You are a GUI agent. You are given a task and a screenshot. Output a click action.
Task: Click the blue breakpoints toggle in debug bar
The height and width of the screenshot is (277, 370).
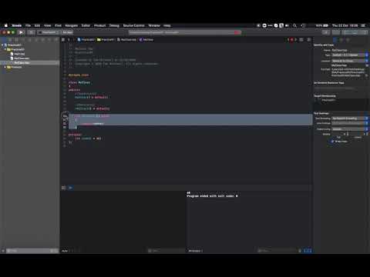click(70, 188)
